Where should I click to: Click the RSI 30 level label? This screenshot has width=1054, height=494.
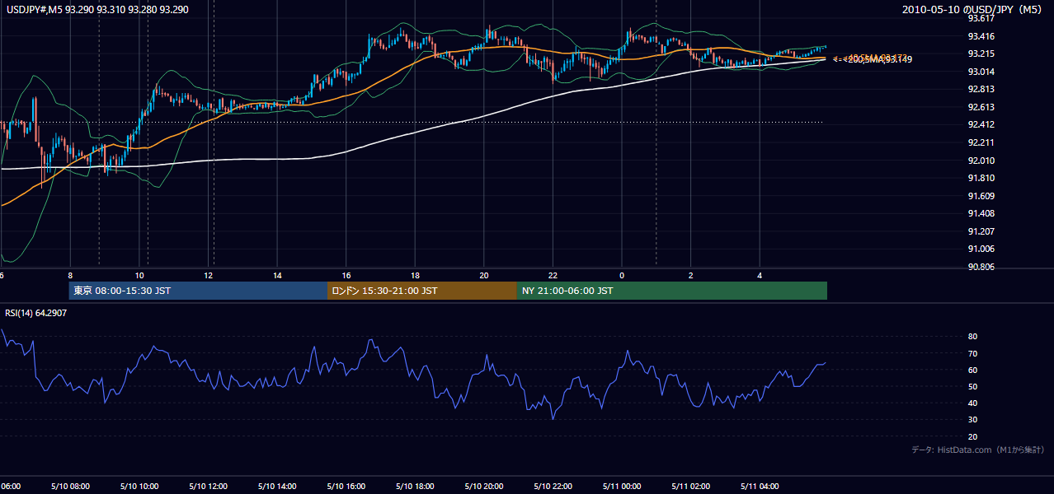click(x=972, y=420)
